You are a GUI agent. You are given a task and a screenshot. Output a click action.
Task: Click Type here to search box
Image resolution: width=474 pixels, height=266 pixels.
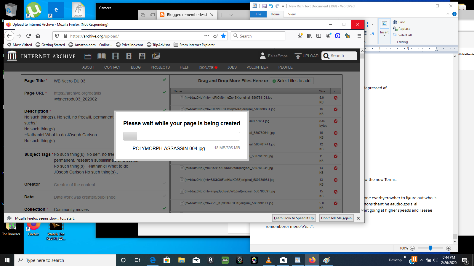[x=65, y=260]
